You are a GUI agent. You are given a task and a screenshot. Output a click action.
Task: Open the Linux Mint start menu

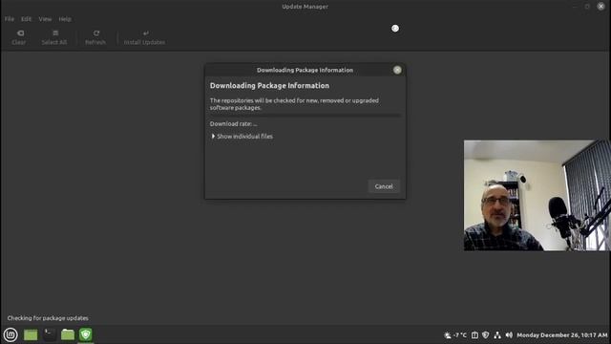(11, 334)
